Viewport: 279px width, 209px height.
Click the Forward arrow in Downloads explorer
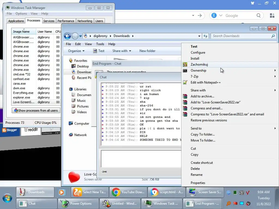tap(75, 36)
